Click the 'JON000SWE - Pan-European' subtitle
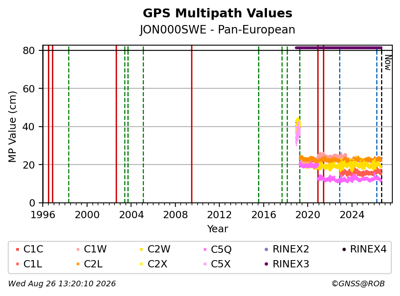 [x=217, y=29]
